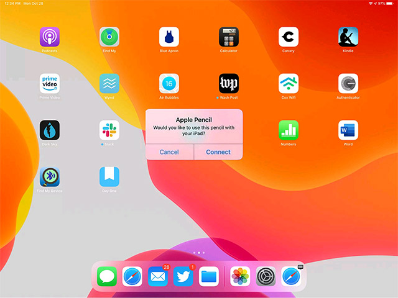Launch the Cox Wifi app
Screen dimensions: 398x298
[x=289, y=83]
